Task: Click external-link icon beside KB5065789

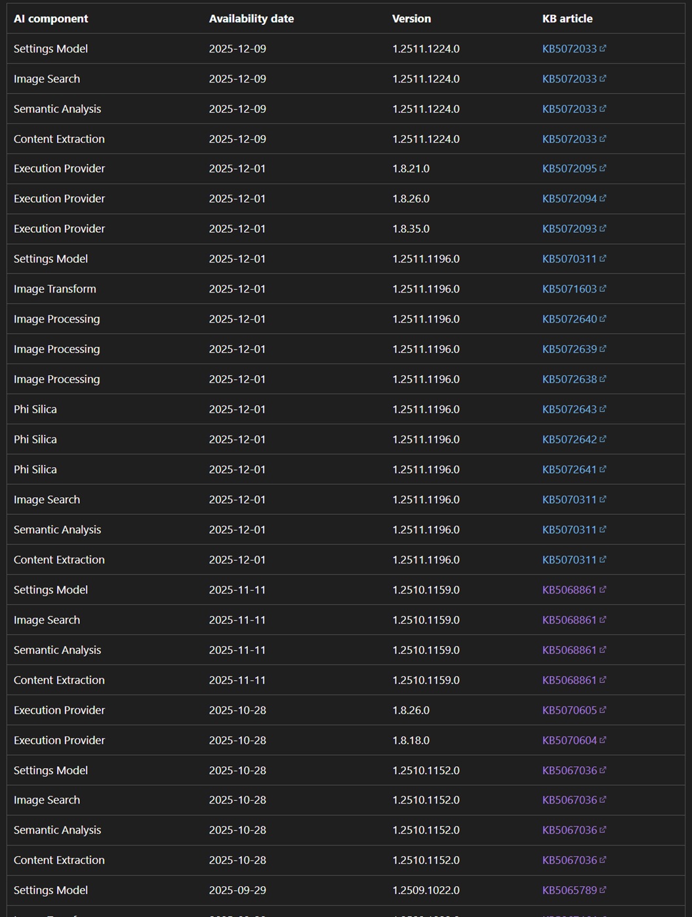Action: click(x=603, y=890)
